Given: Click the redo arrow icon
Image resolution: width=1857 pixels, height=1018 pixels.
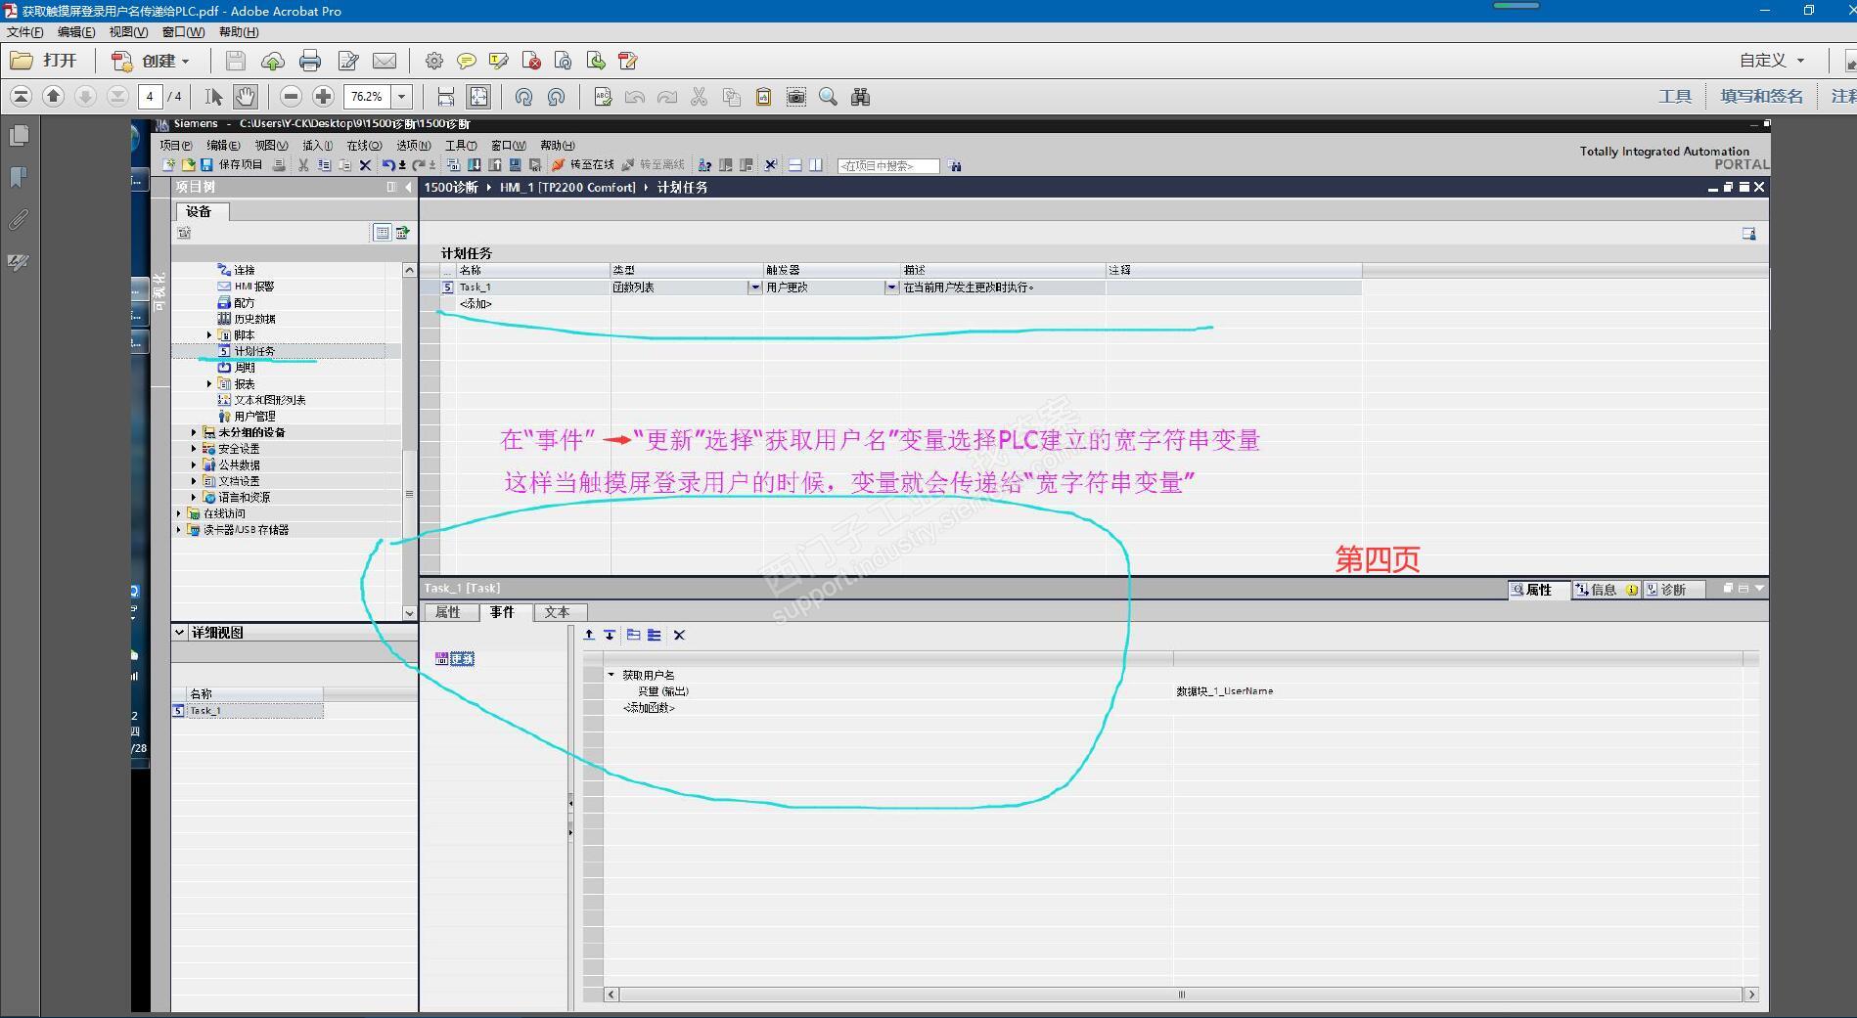Looking at the screenshot, I should [x=667, y=96].
